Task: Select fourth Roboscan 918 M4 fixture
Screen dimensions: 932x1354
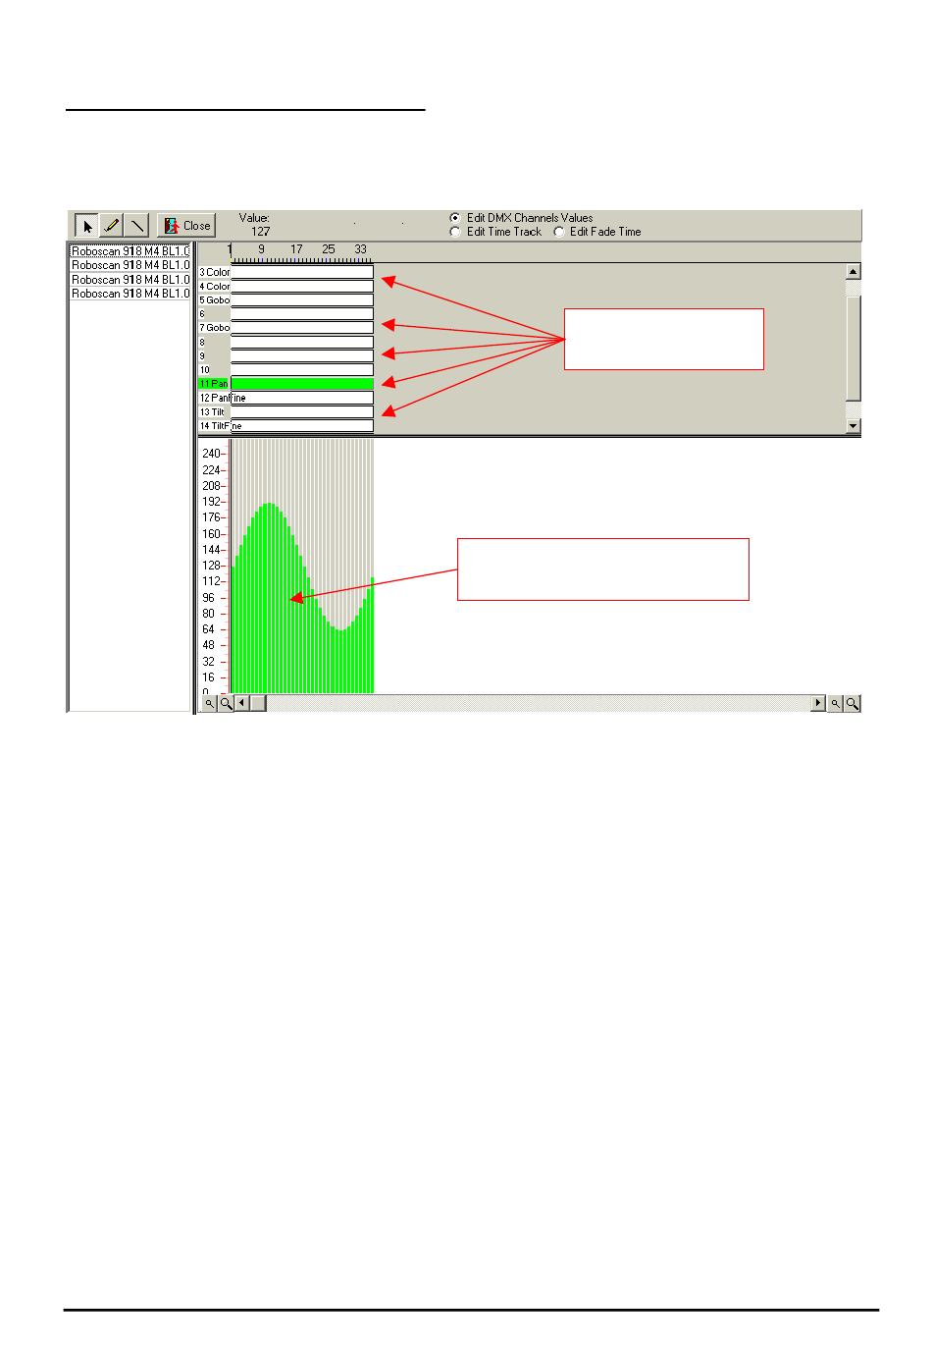Action: [130, 294]
